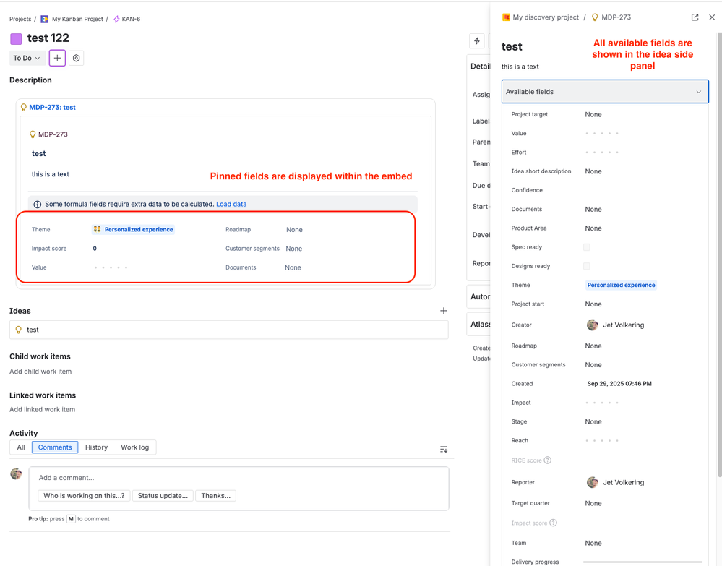722x566 pixels.
Task: Click the Who is working on this...? suggestion
Action: (84, 496)
